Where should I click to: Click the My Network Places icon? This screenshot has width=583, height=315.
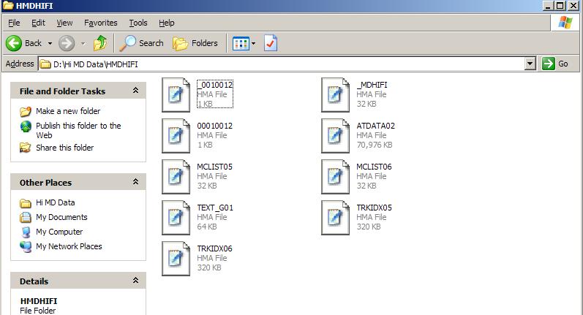tap(26, 246)
